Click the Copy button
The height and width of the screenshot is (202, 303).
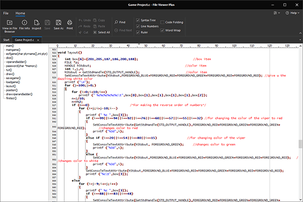99,20
